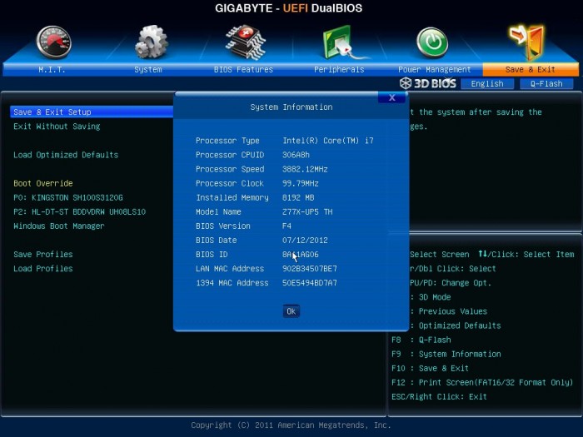This screenshot has height=437, width=583.
Task: Select Windows Boot Manager entry
Action: (x=59, y=226)
